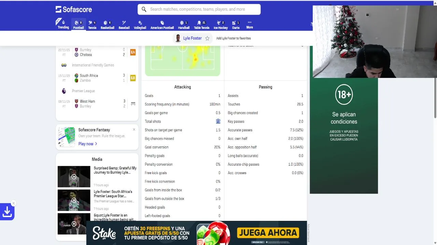Image resolution: width=437 pixels, height=245 pixels.
Task: Click the Media section header
Action: pyautogui.click(x=97, y=159)
